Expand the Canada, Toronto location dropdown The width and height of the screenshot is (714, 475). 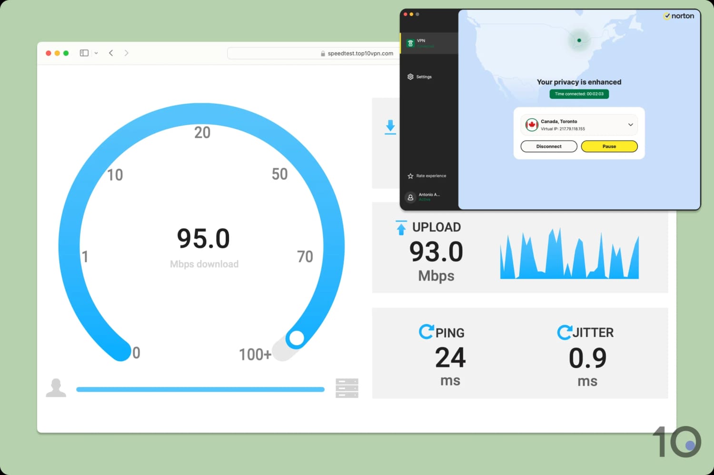click(x=631, y=125)
